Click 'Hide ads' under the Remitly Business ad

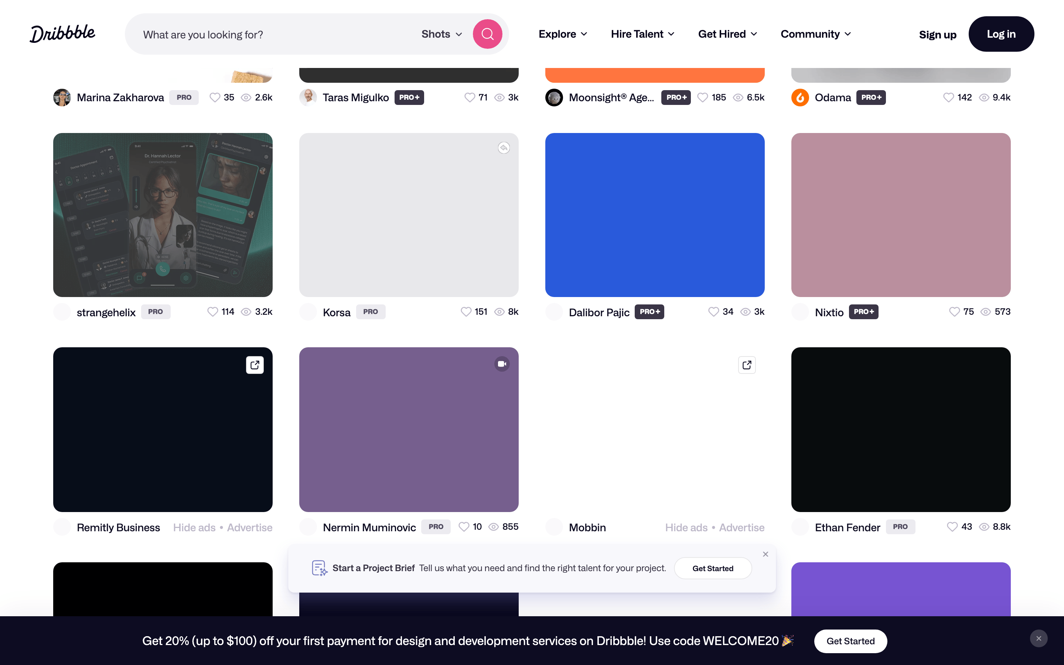coord(194,527)
